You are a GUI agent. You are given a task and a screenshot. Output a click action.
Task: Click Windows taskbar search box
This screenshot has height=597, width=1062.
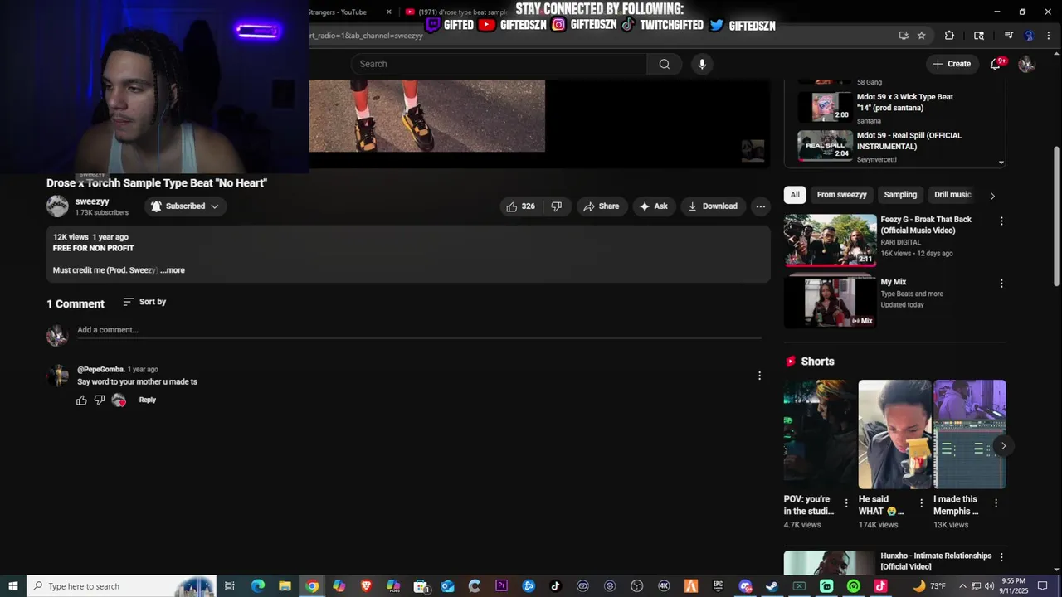pos(121,586)
